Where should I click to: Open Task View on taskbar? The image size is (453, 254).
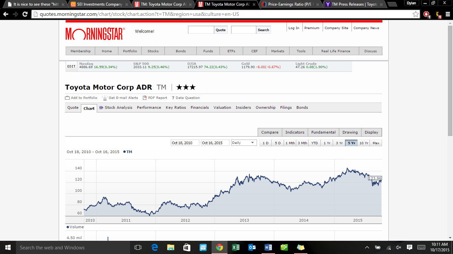pos(138,247)
